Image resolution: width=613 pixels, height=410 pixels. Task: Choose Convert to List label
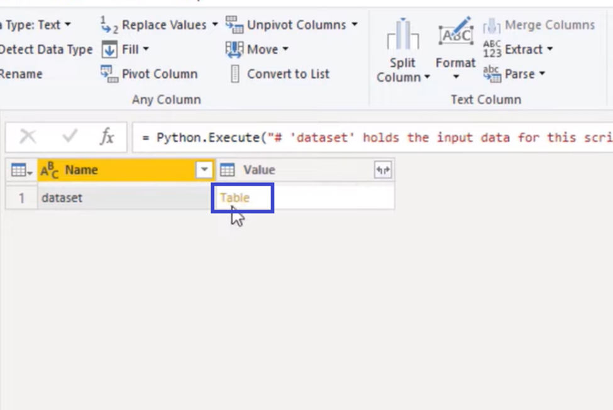coord(288,74)
